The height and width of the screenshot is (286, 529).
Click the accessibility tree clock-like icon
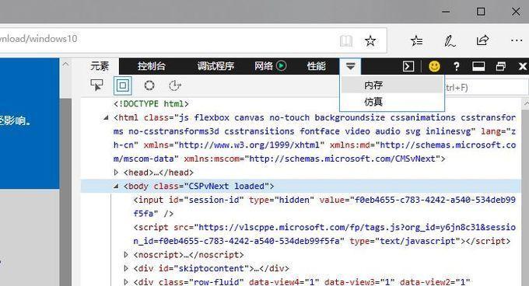pyautogui.click(x=175, y=85)
